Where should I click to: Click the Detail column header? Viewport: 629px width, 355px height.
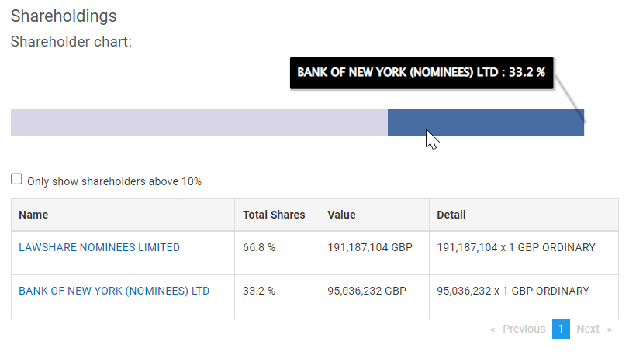(x=524, y=215)
